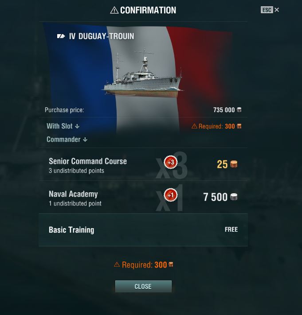
Task: Click the +1 red skill point badge
Action: click(171, 195)
